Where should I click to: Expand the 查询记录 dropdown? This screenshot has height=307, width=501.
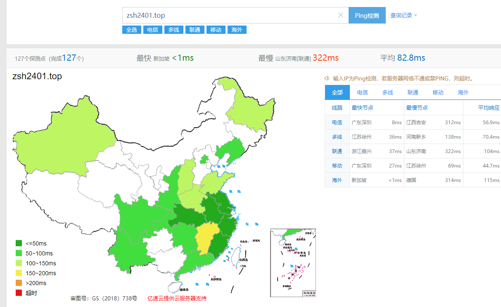pos(404,15)
